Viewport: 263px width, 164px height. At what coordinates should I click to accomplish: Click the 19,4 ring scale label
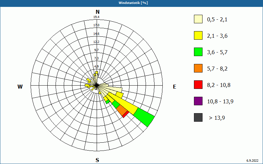click(x=96, y=17)
